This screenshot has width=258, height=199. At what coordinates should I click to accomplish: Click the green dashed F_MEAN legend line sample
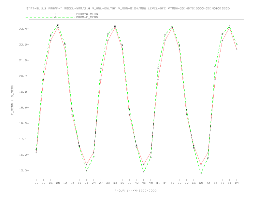tap(50, 17)
